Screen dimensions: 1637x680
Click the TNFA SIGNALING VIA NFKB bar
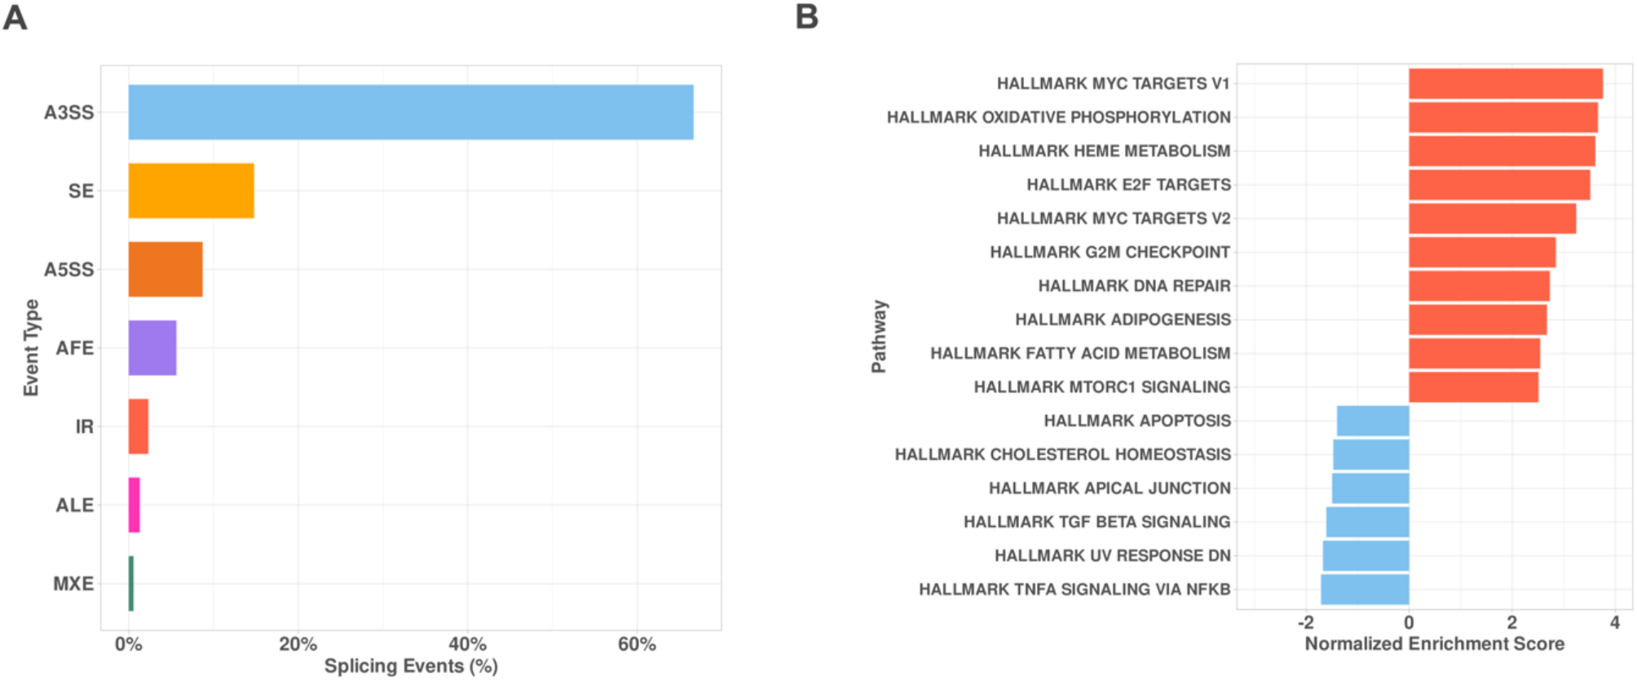click(1365, 589)
